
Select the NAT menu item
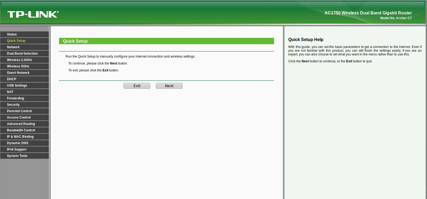(x=25, y=92)
